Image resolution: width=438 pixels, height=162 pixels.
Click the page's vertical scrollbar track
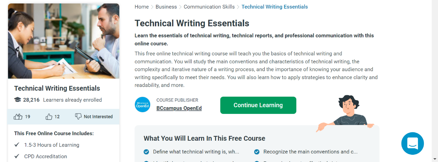435,81
